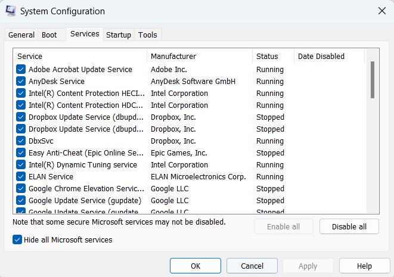Toggle Intel(R) Content Protection HDC checkbox
394x277 pixels.
pos(21,105)
